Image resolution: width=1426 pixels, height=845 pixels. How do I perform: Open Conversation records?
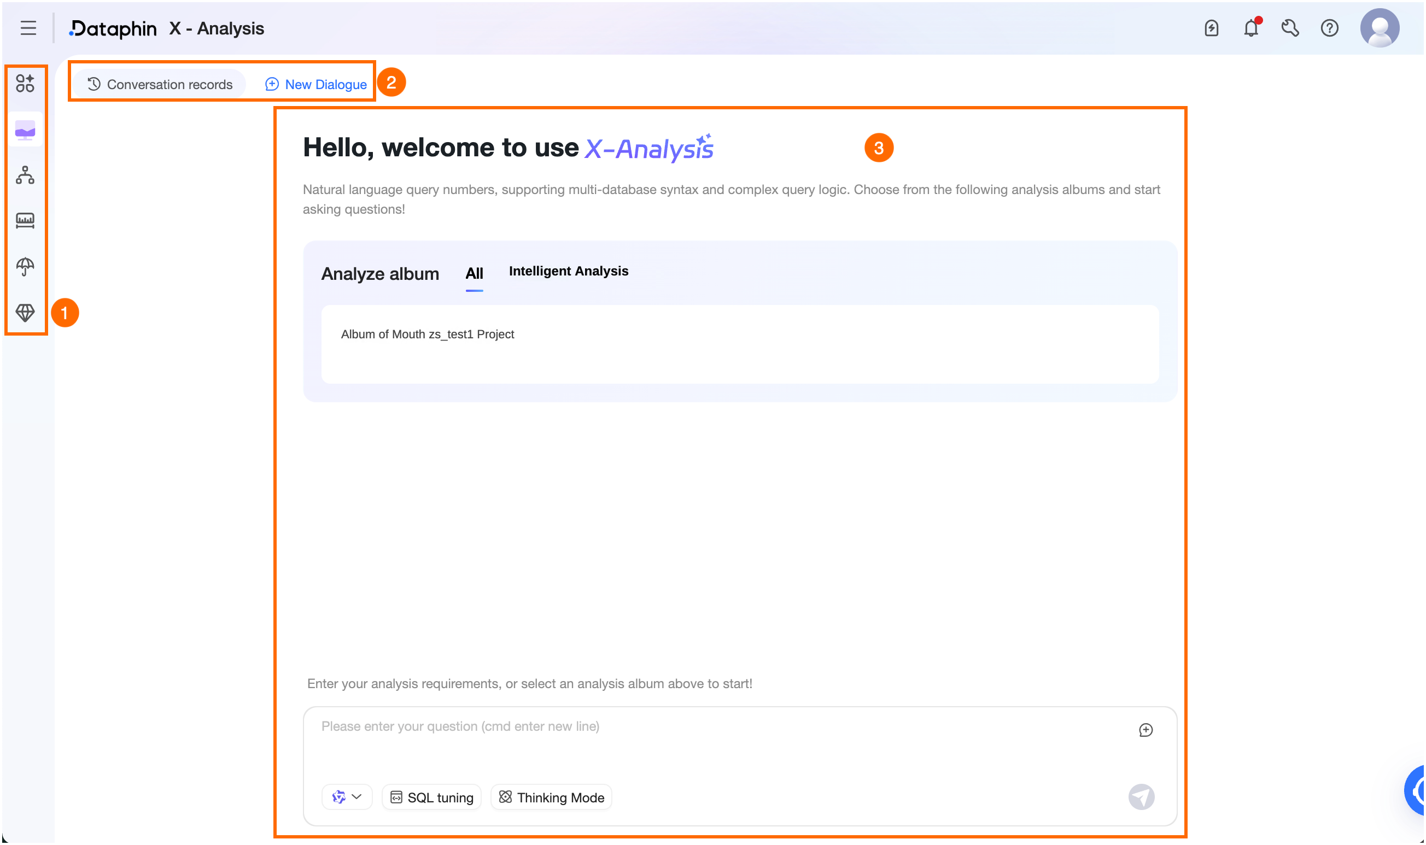pyautogui.click(x=160, y=84)
